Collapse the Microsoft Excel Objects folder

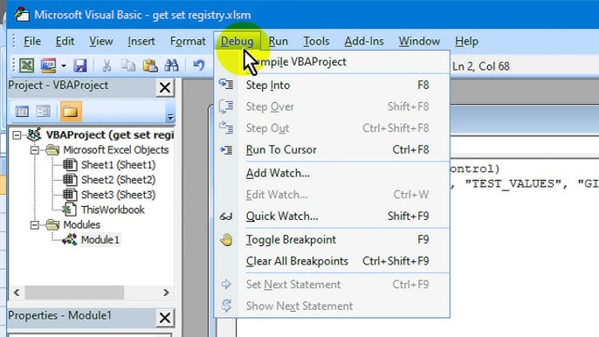pos(35,150)
